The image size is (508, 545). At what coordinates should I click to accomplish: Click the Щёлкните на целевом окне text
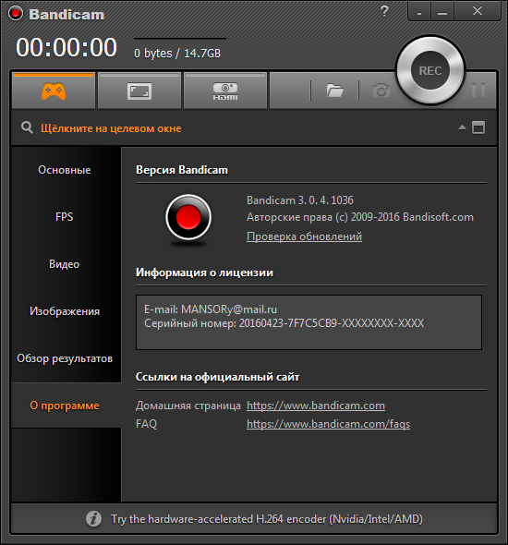(111, 128)
